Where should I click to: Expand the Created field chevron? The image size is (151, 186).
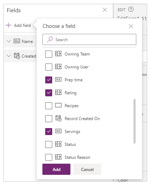[x=9, y=56]
